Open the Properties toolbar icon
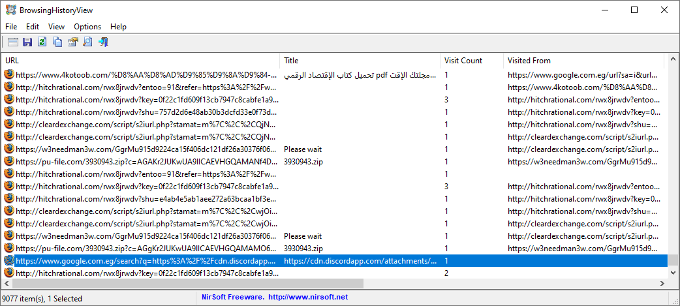This screenshot has width=680, height=306. point(72,42)
